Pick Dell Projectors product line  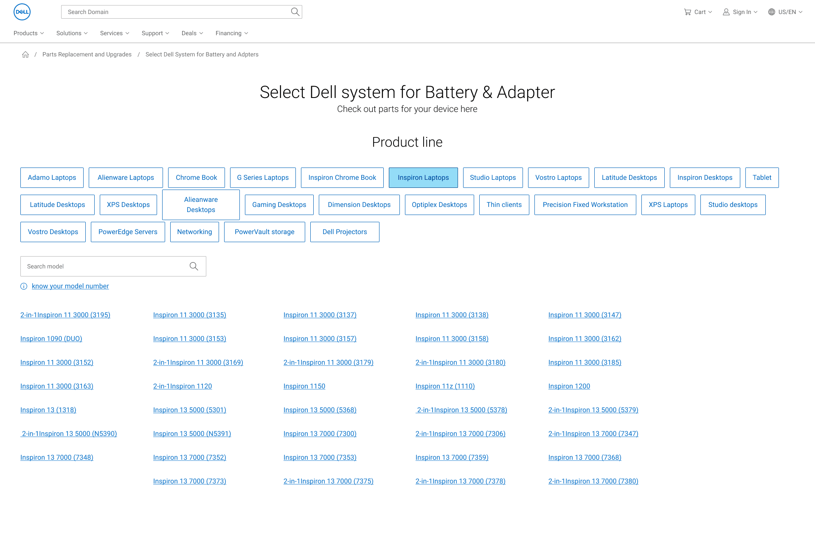[x=345, y=232]
